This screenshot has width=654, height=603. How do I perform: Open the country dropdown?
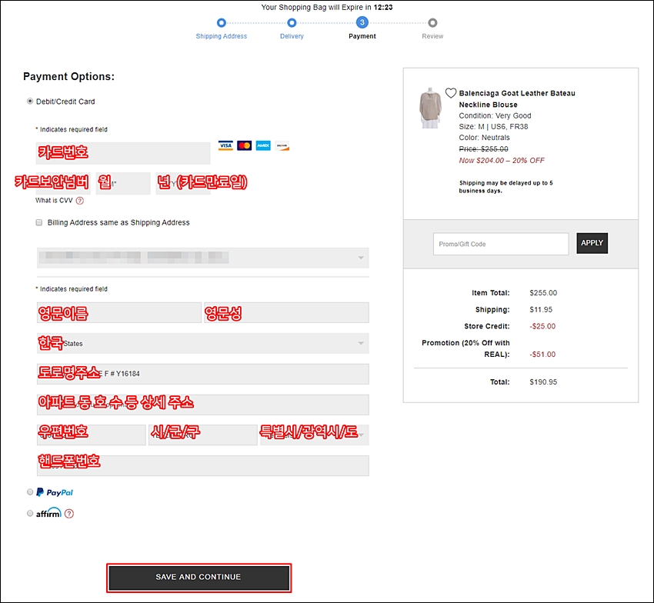click(x=203, y=343)
